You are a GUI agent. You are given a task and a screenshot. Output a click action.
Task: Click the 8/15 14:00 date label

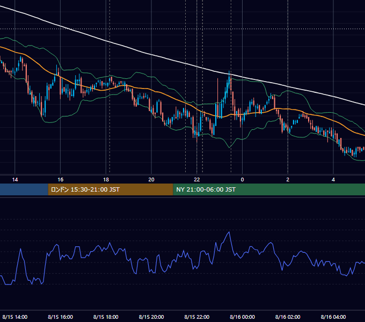point(15,317)
